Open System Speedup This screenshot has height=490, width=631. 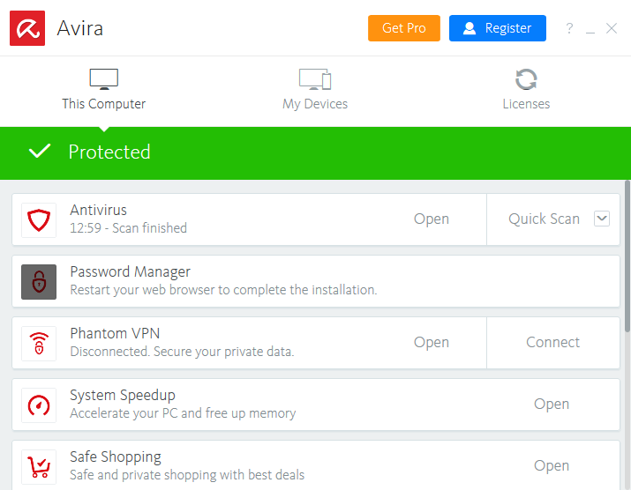tap(552, 405)
